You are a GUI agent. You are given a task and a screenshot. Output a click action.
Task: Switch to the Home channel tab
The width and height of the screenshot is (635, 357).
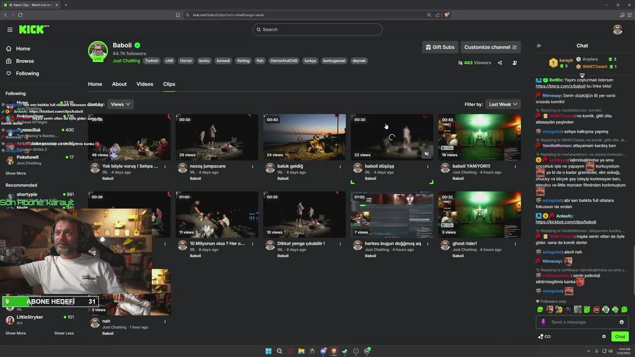[95, 84]
